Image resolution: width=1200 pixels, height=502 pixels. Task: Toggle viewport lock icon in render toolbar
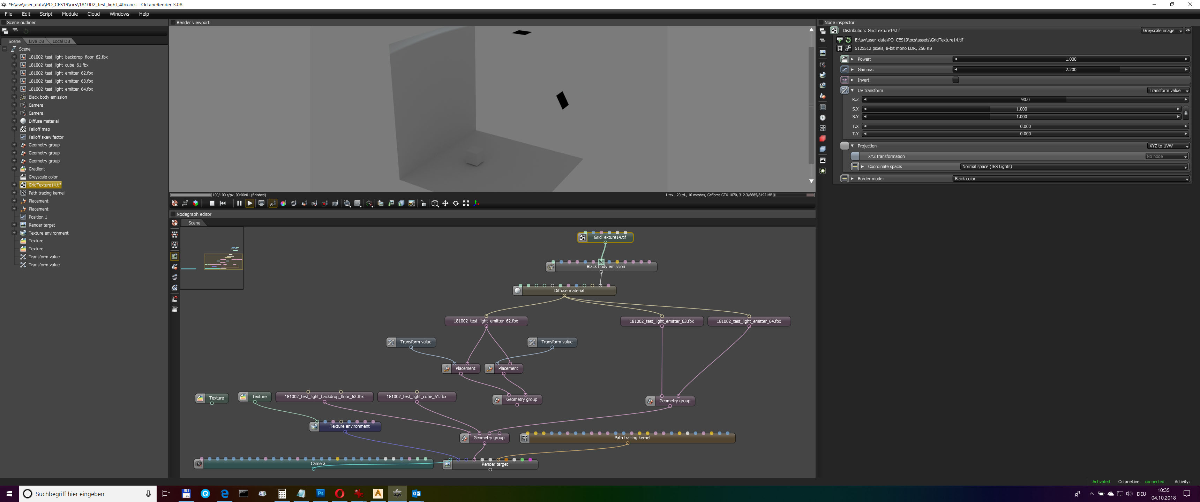point(423,204)
